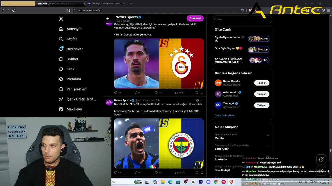Open Keşfet in the sidebar
This screenshot has height=186, width=332.
(68, 39)
